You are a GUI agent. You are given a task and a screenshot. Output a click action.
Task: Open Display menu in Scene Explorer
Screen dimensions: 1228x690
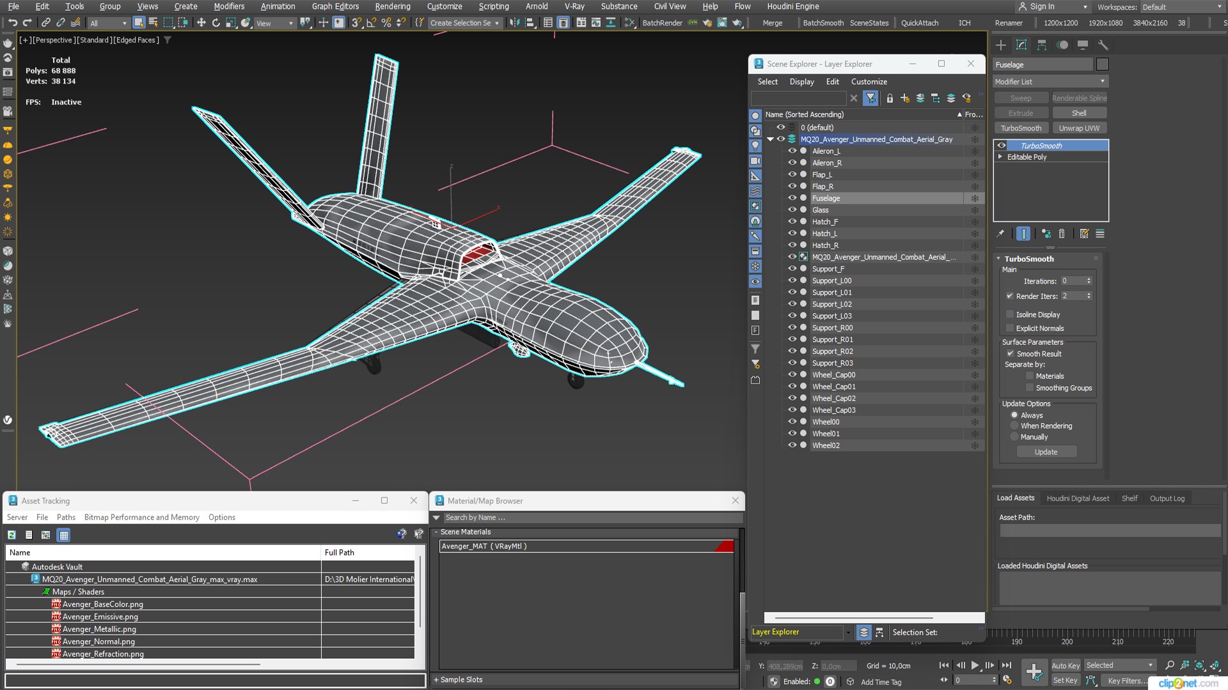click(801, 82)
